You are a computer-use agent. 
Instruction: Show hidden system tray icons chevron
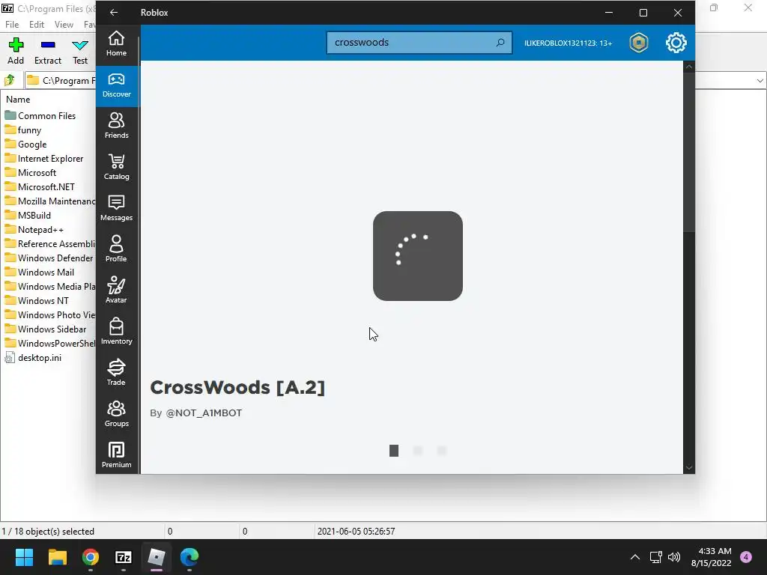click(x=635, y=557)
